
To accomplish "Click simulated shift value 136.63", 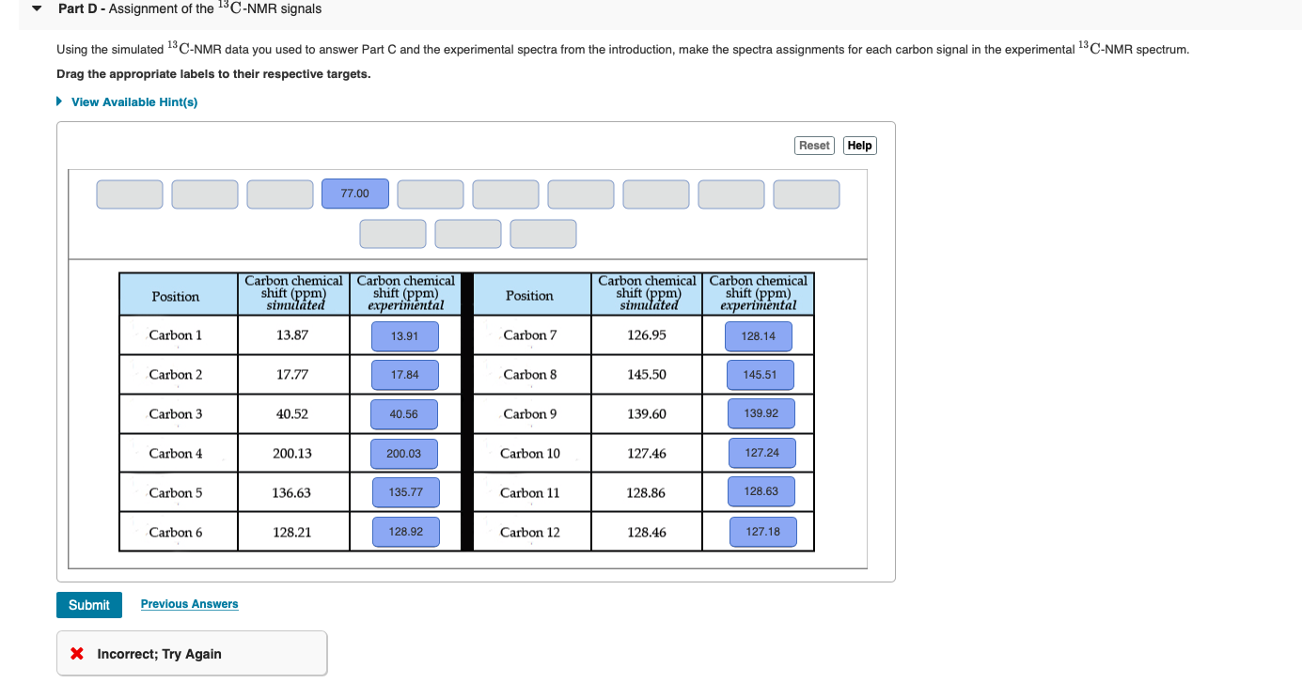I will pyautogui.click(x=292, y=493).
